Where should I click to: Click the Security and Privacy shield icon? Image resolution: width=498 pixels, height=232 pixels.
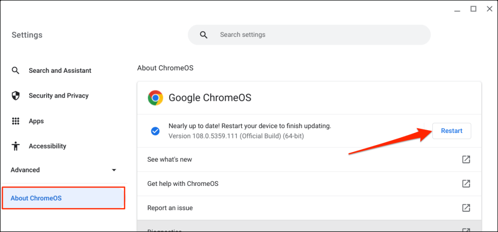[x=16, y=96]
